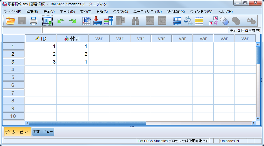Click the Go to Case icon
The height and width of the screenshot is (146, 264).
[x=86, y=21]
